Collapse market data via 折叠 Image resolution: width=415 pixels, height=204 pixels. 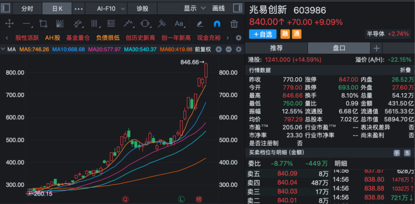pyautogui.click(x=405, y=70)
